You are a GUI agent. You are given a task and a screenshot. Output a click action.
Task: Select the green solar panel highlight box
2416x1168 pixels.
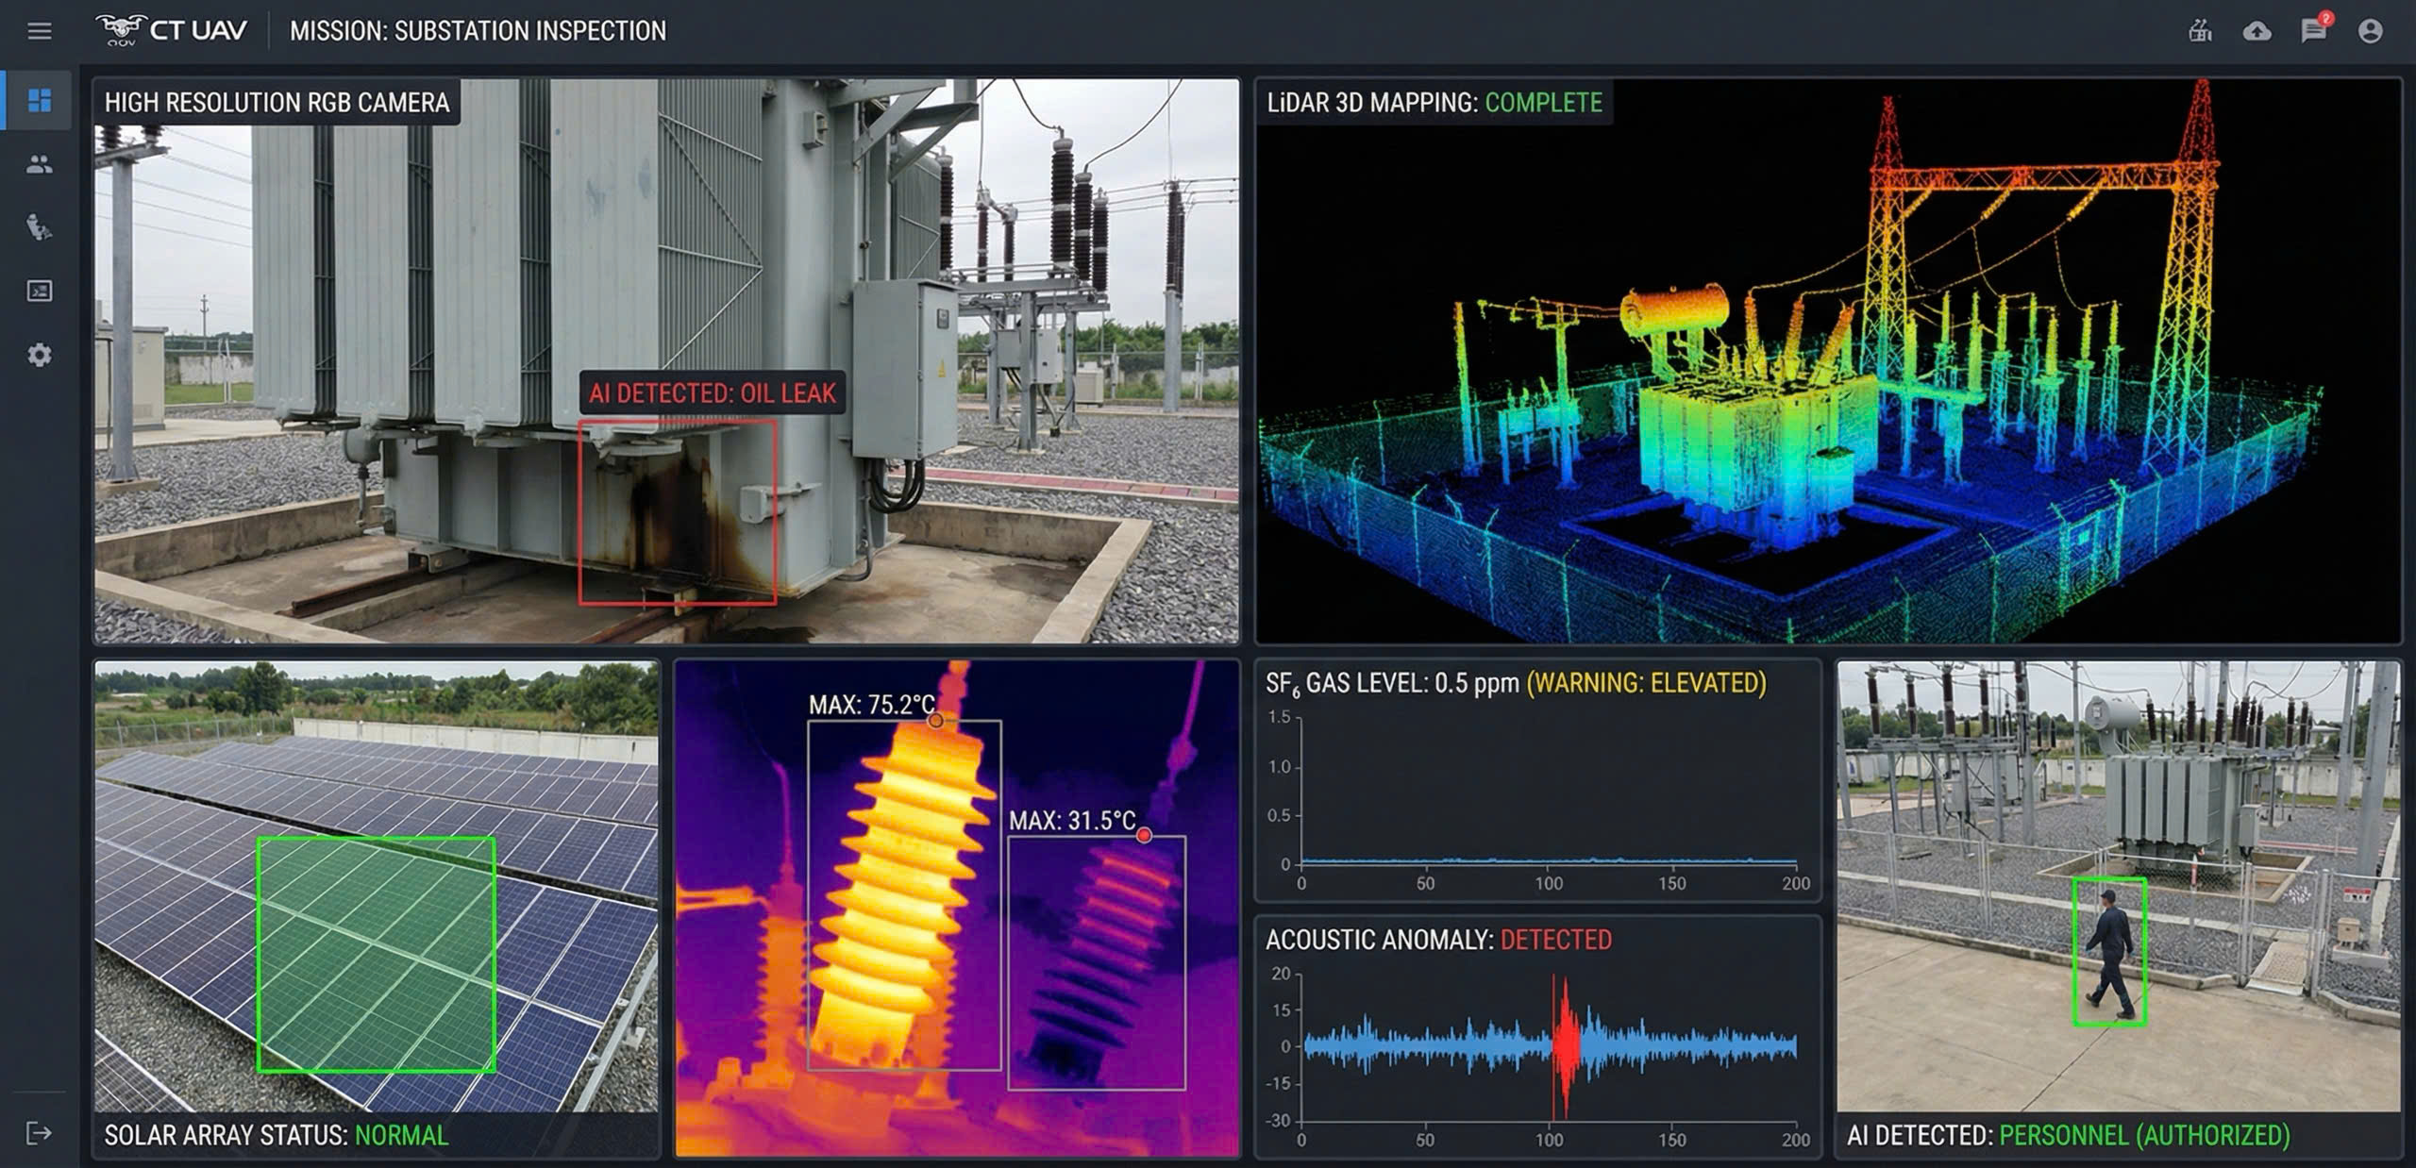tap(376, 954)
